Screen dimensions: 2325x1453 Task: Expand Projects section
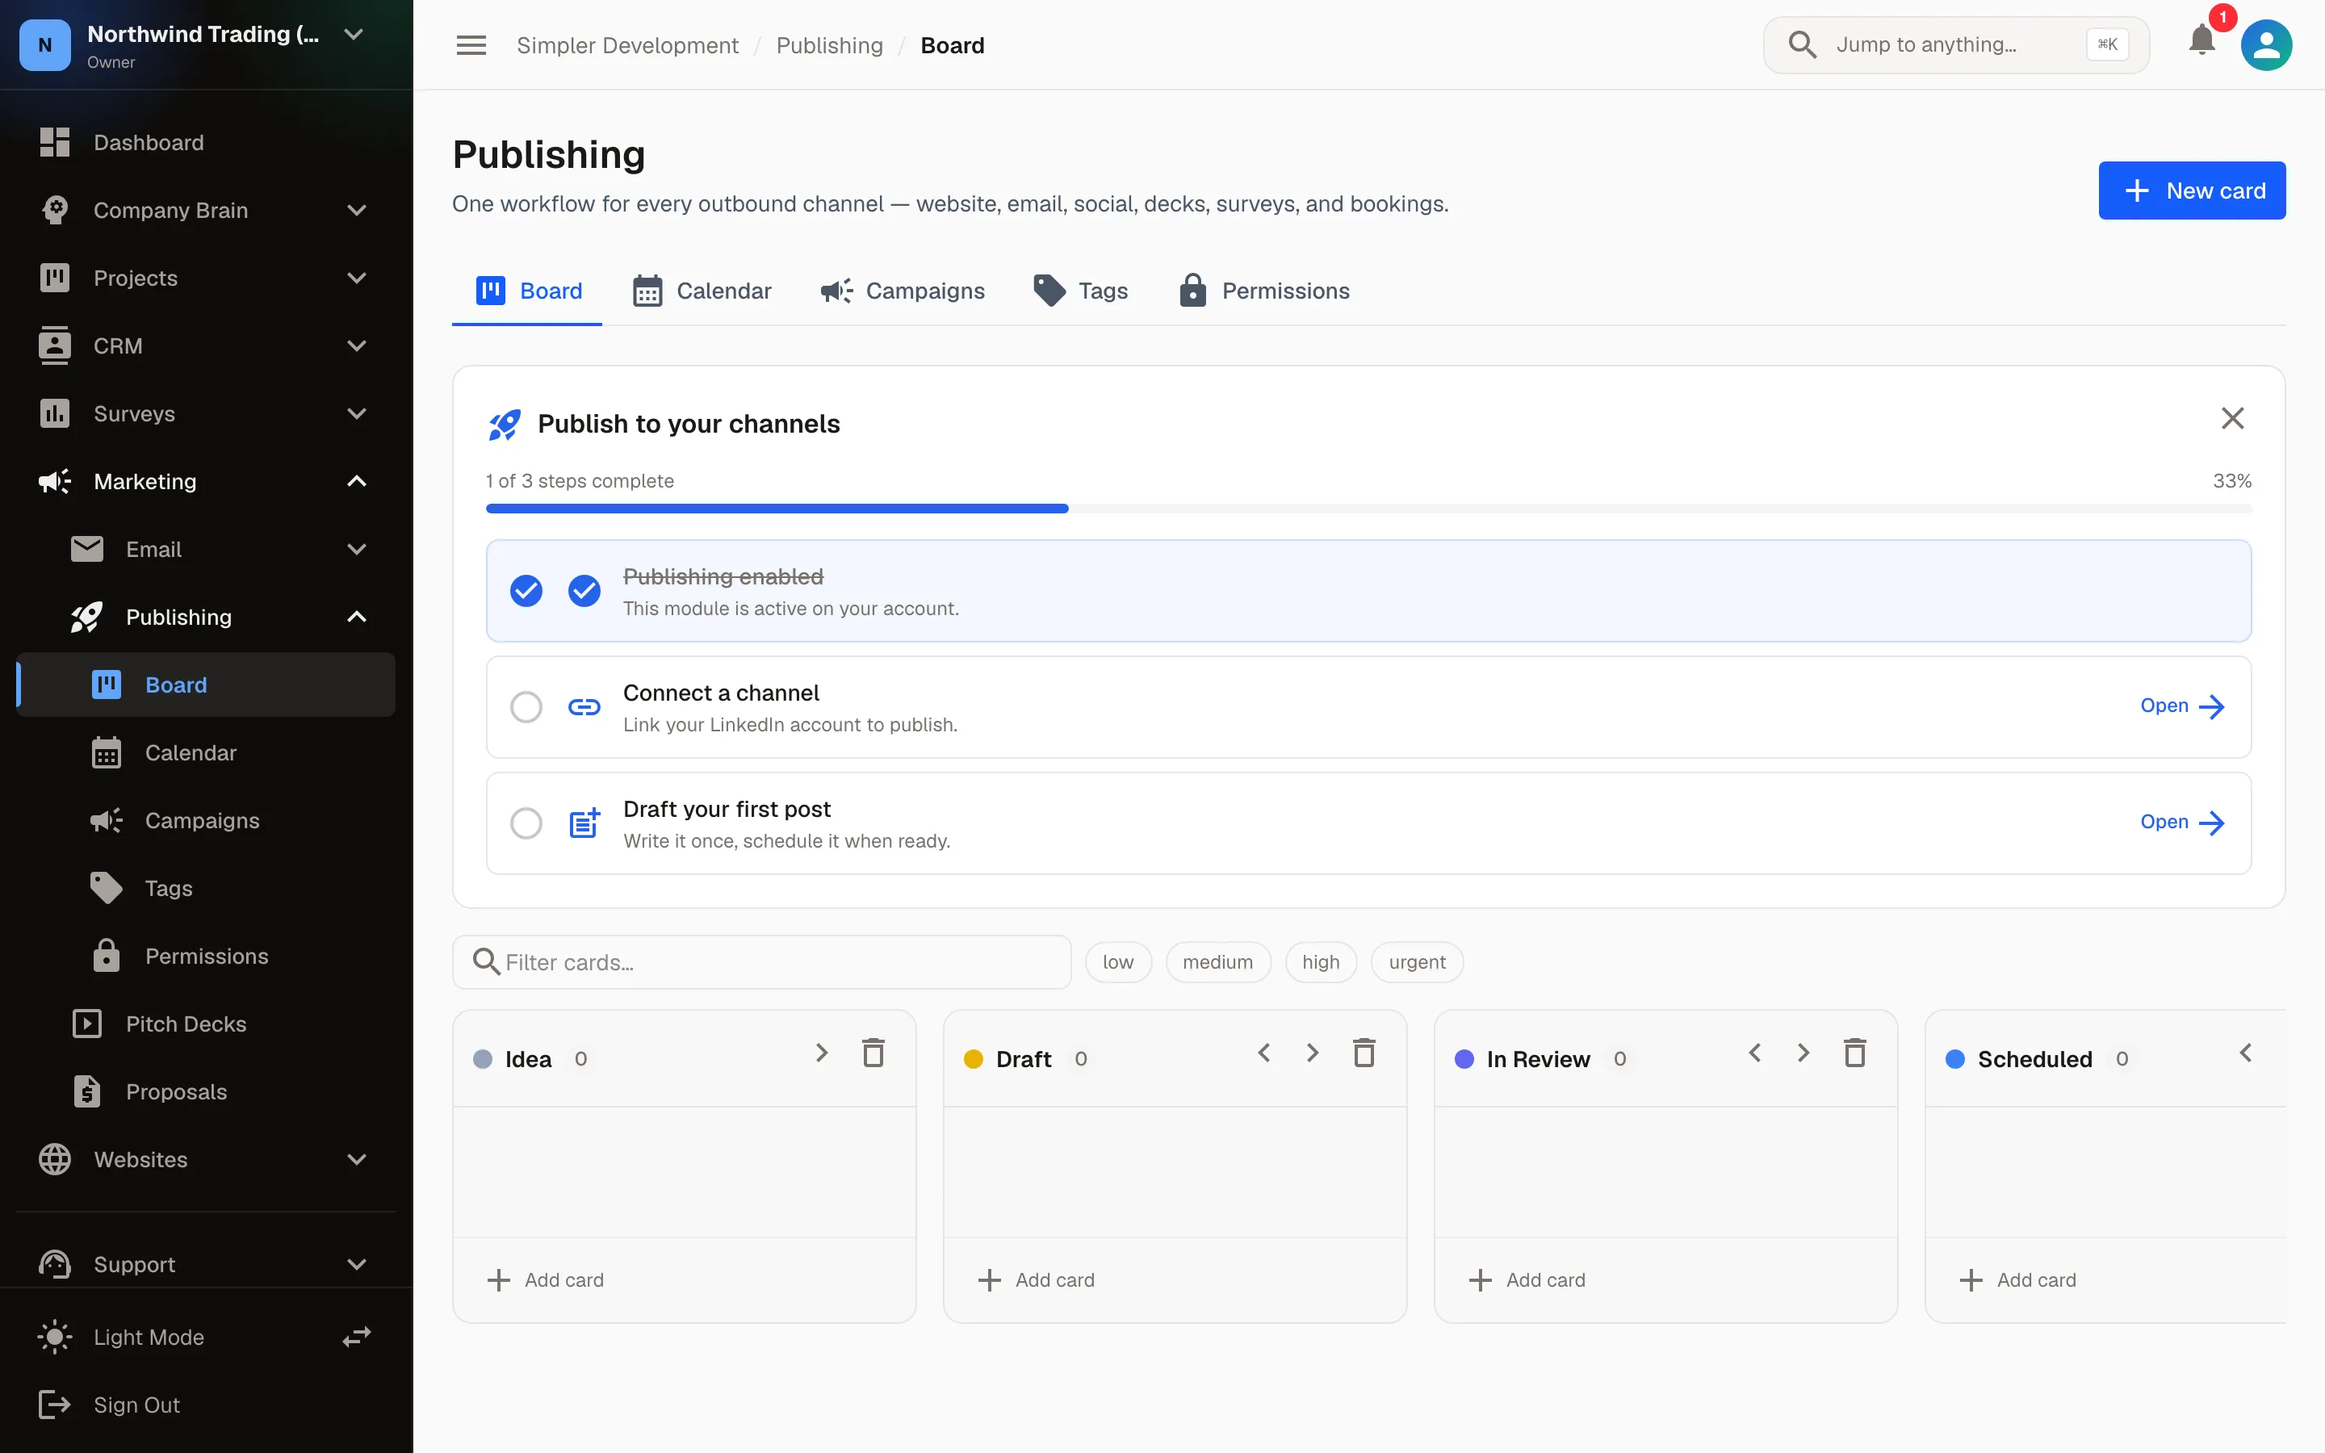tap(357, 278)
